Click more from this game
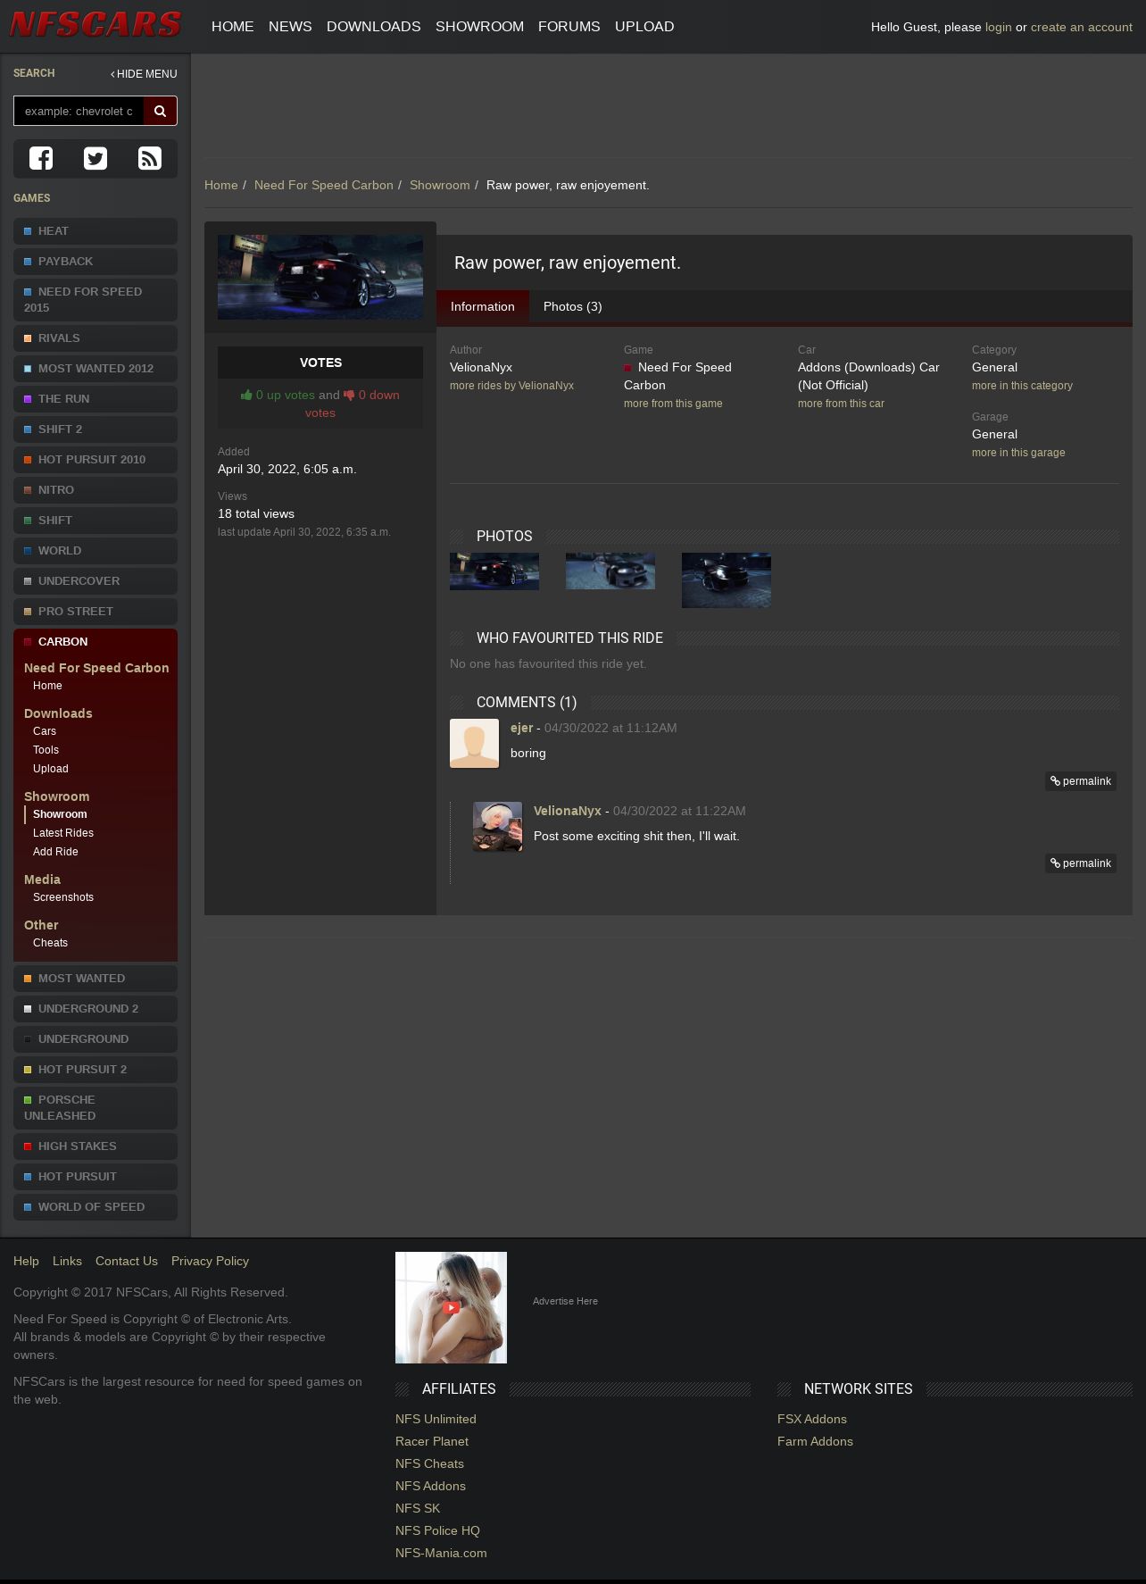The width and height of the screenshot is (1146, 1584). point(673,404)
